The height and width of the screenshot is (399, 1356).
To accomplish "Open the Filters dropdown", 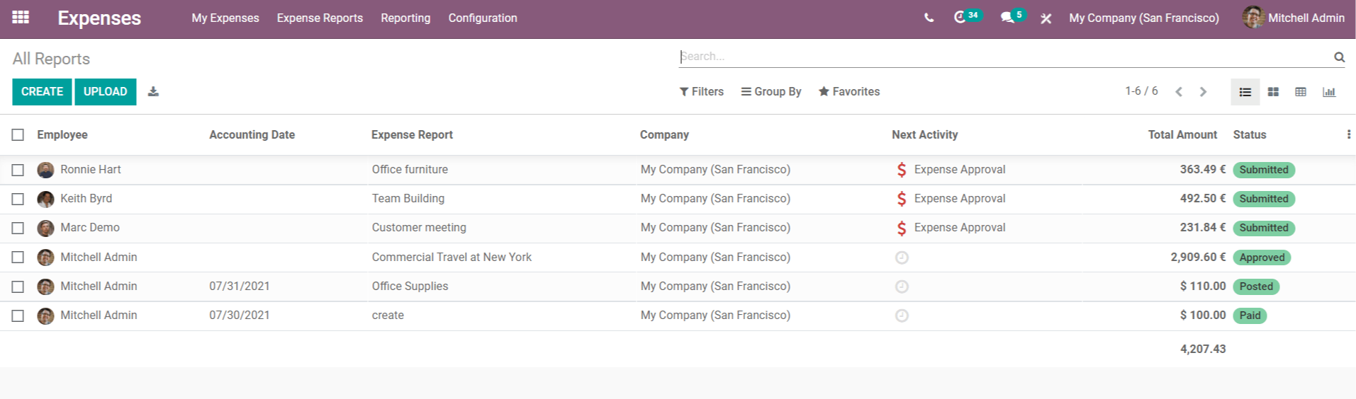I will point(701,91).
